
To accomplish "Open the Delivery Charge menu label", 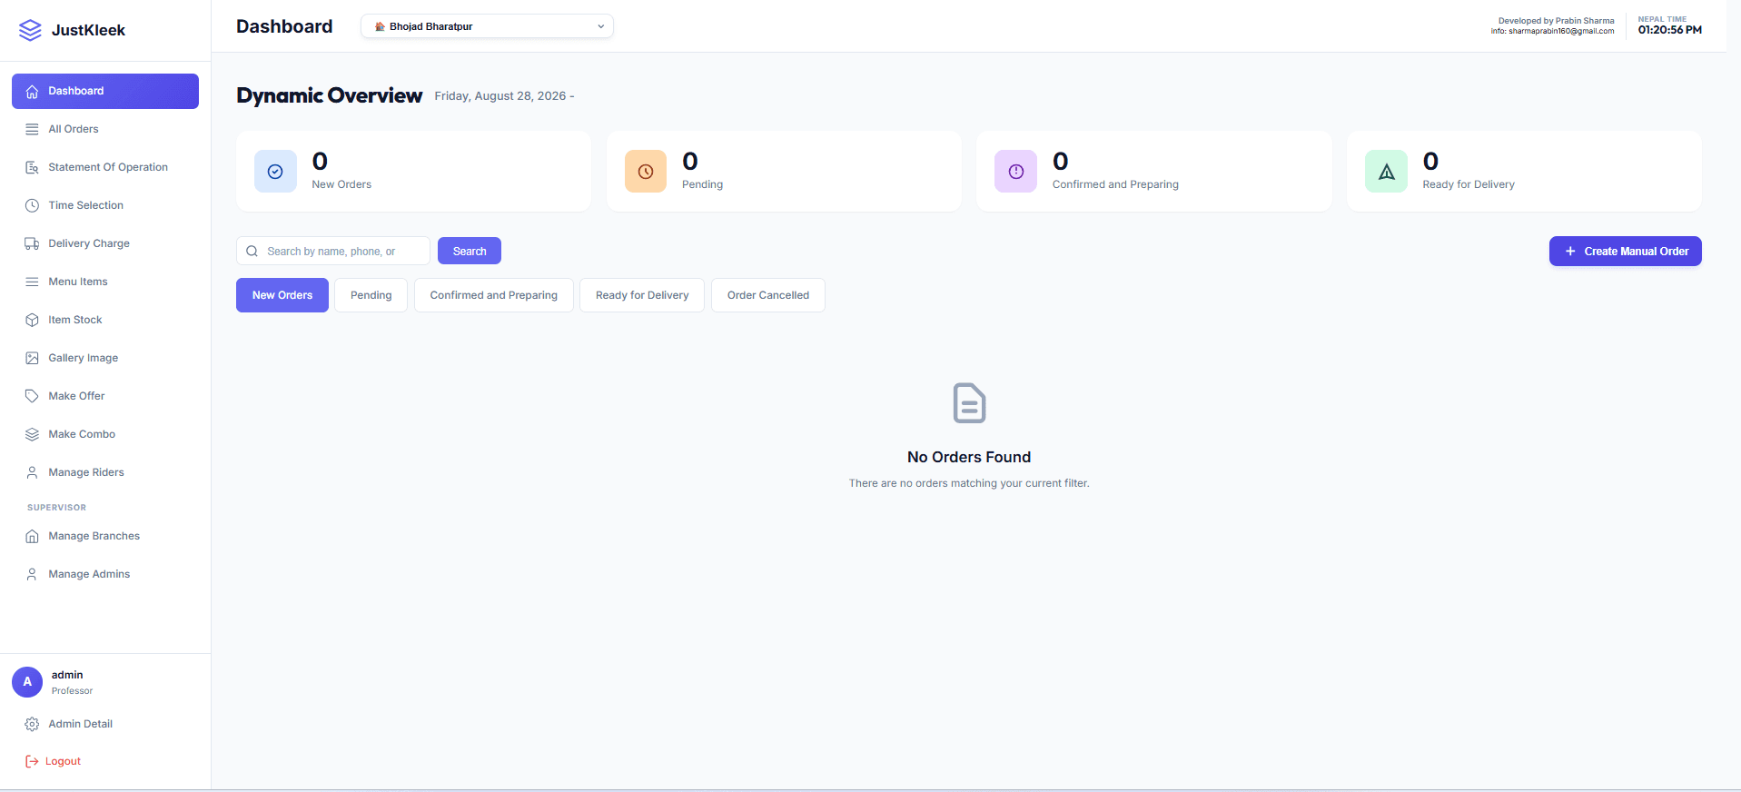I will click(89, 243).
